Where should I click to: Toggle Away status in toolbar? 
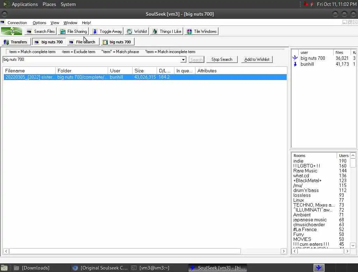[x=107, y=31]
